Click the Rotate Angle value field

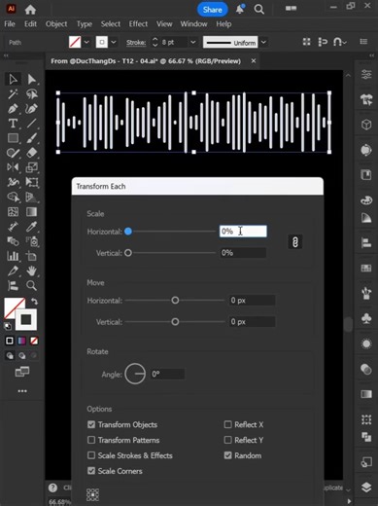coord(167,374)
